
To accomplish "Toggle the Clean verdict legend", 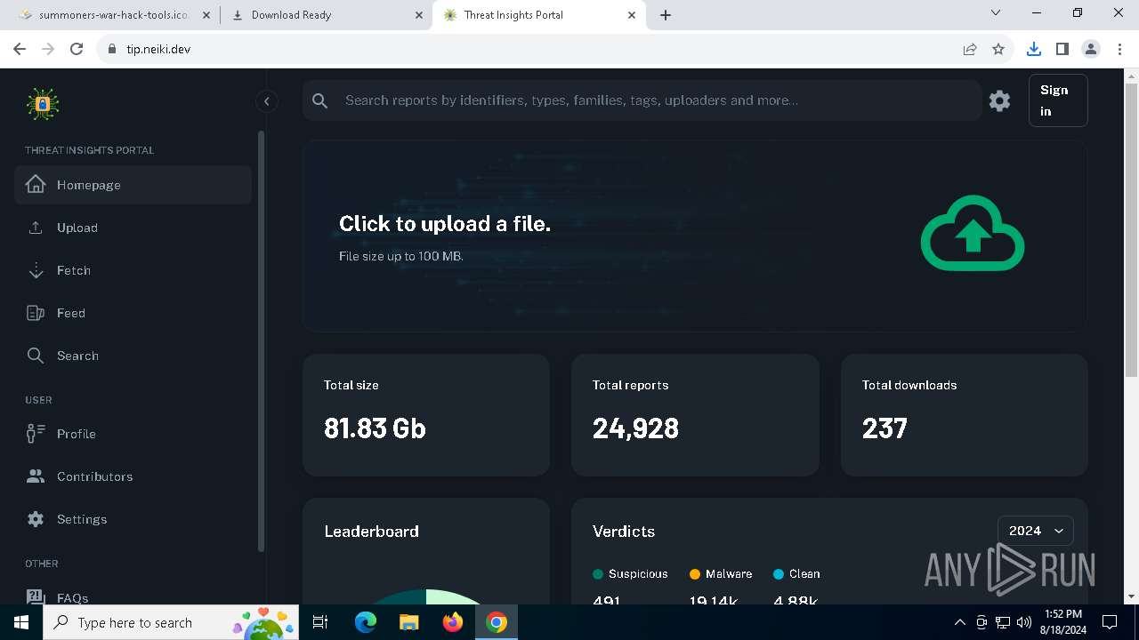I will tap(796, 574).
